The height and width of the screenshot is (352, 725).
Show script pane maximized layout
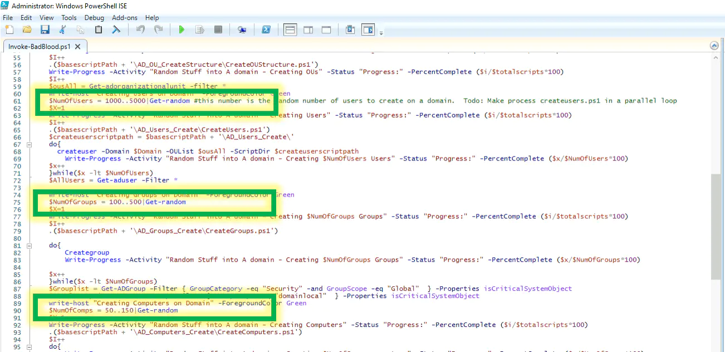326,30
